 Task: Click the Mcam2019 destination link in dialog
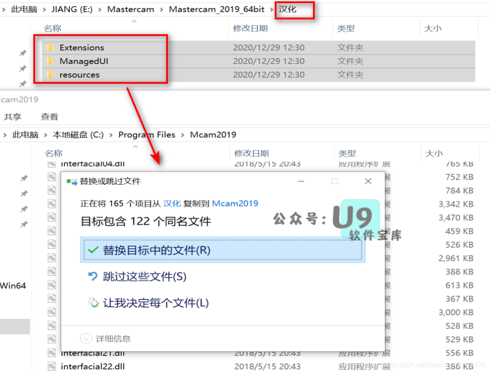[x=235, y=203]
